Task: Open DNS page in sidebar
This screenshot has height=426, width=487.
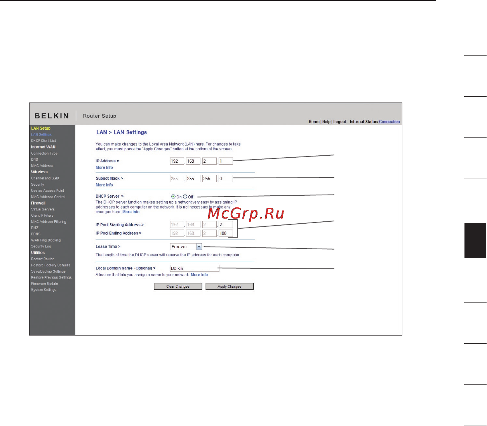Action: point(35,159)
